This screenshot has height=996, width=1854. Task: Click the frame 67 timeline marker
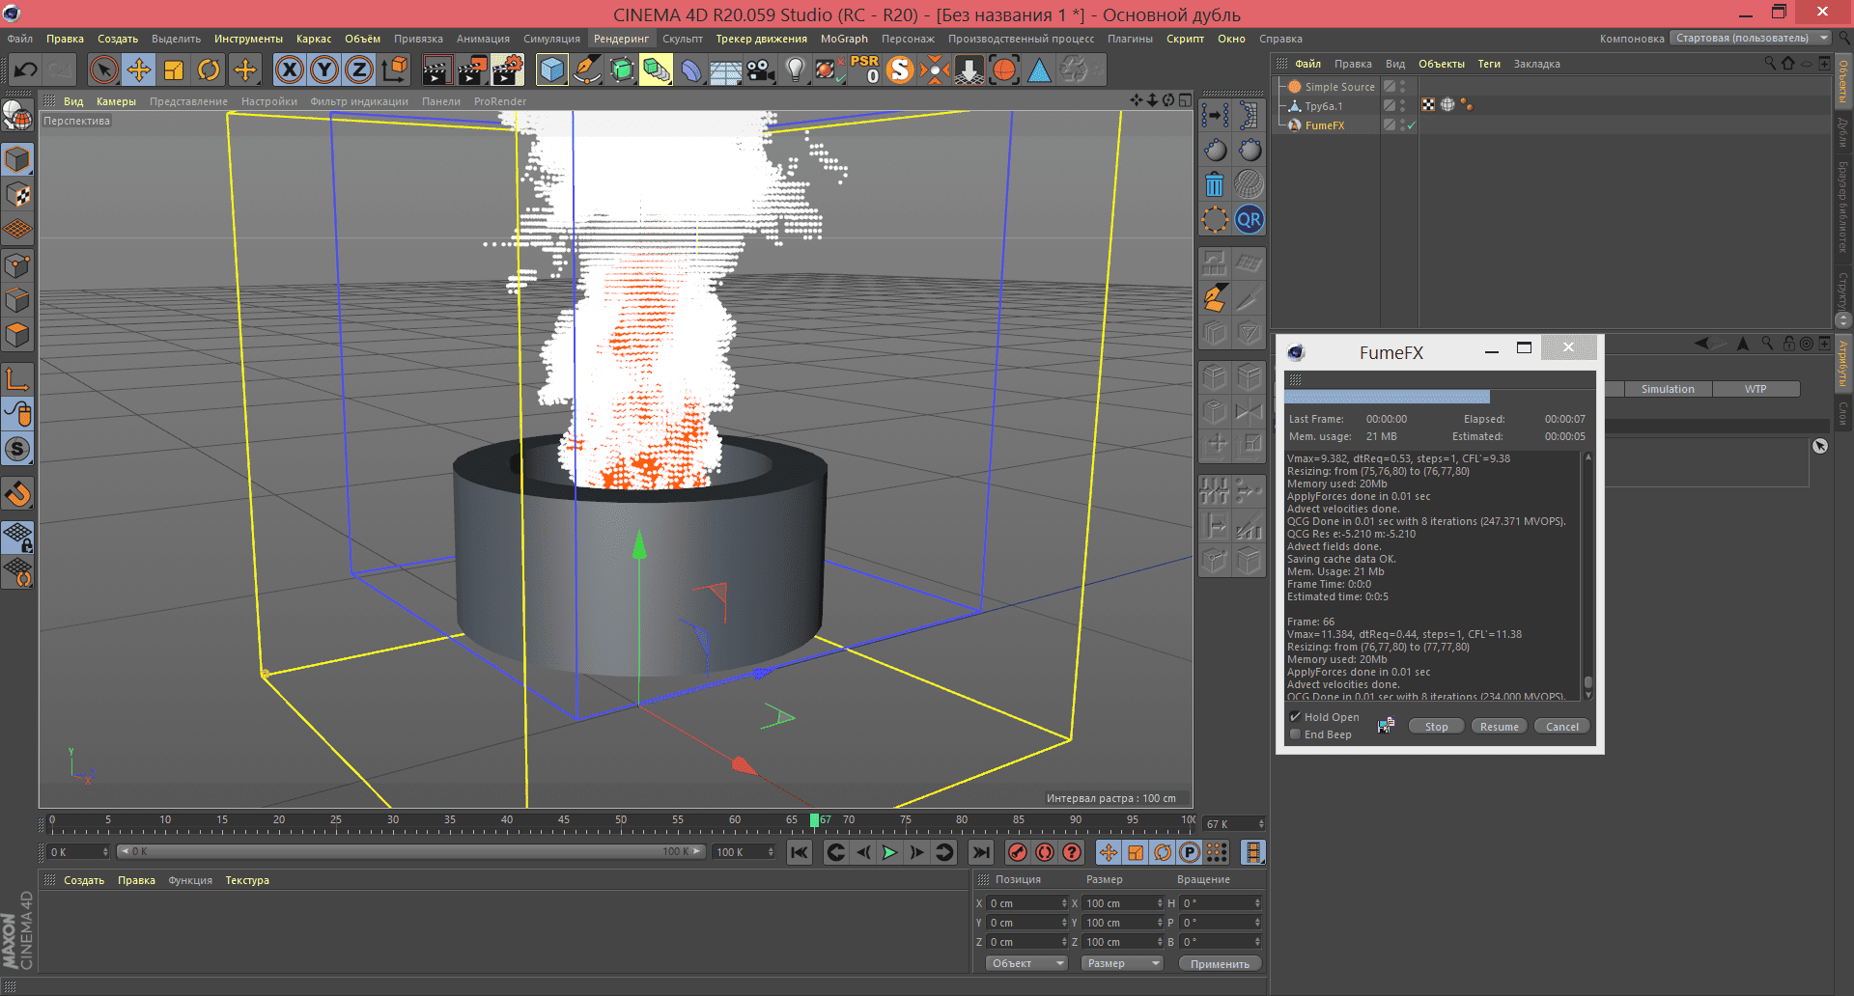(x=814, y=820)
